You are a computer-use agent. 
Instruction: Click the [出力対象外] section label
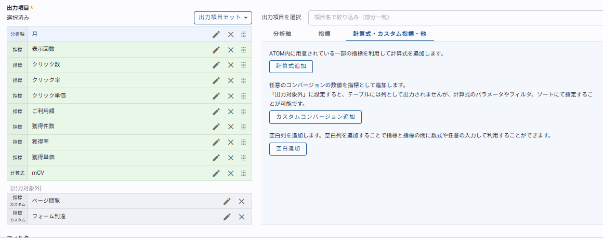26,188
